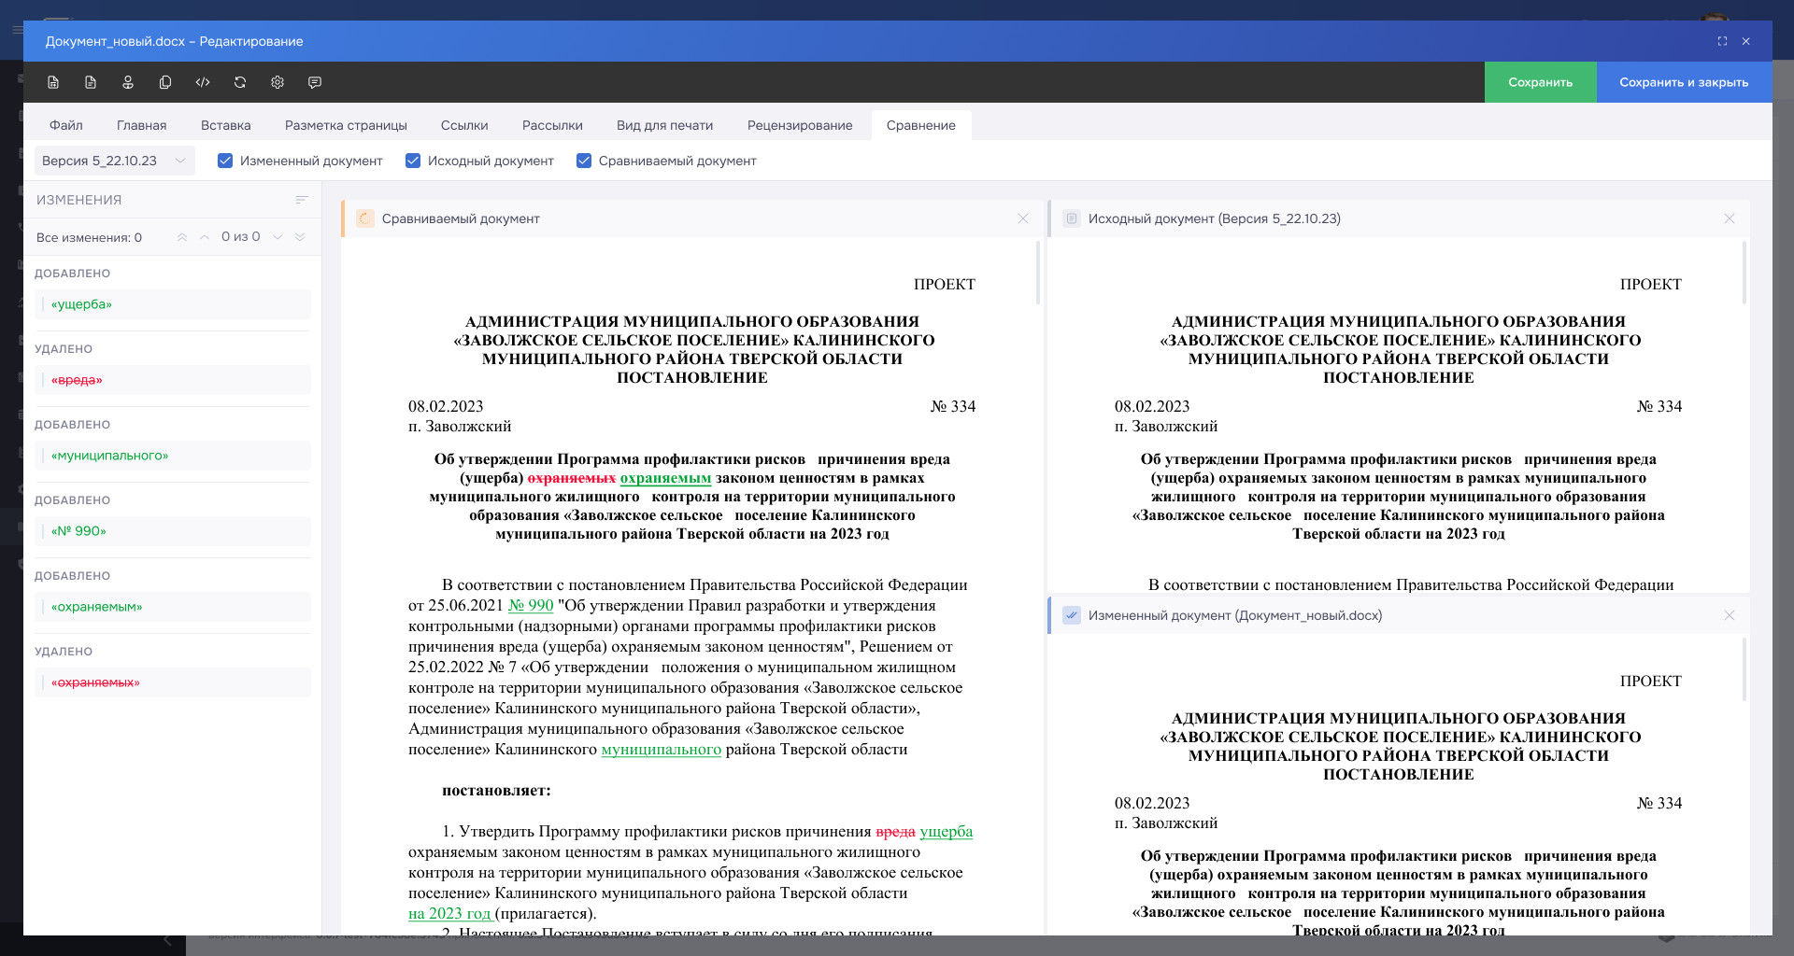Open the Вставка tab

(225, 125)
